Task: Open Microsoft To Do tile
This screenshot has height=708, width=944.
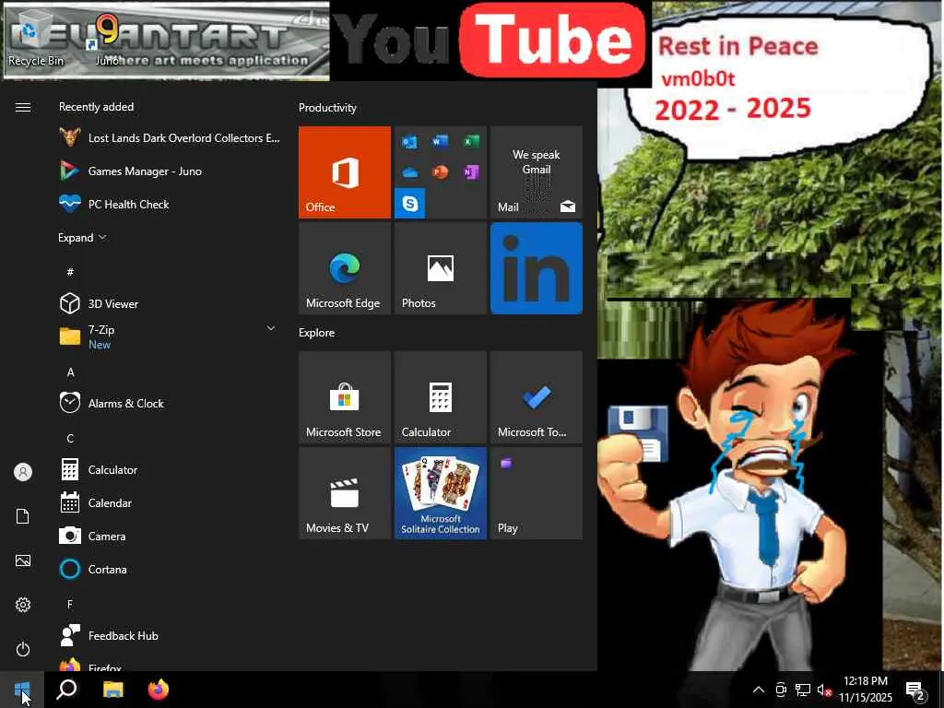Action: tap(536, 397)
